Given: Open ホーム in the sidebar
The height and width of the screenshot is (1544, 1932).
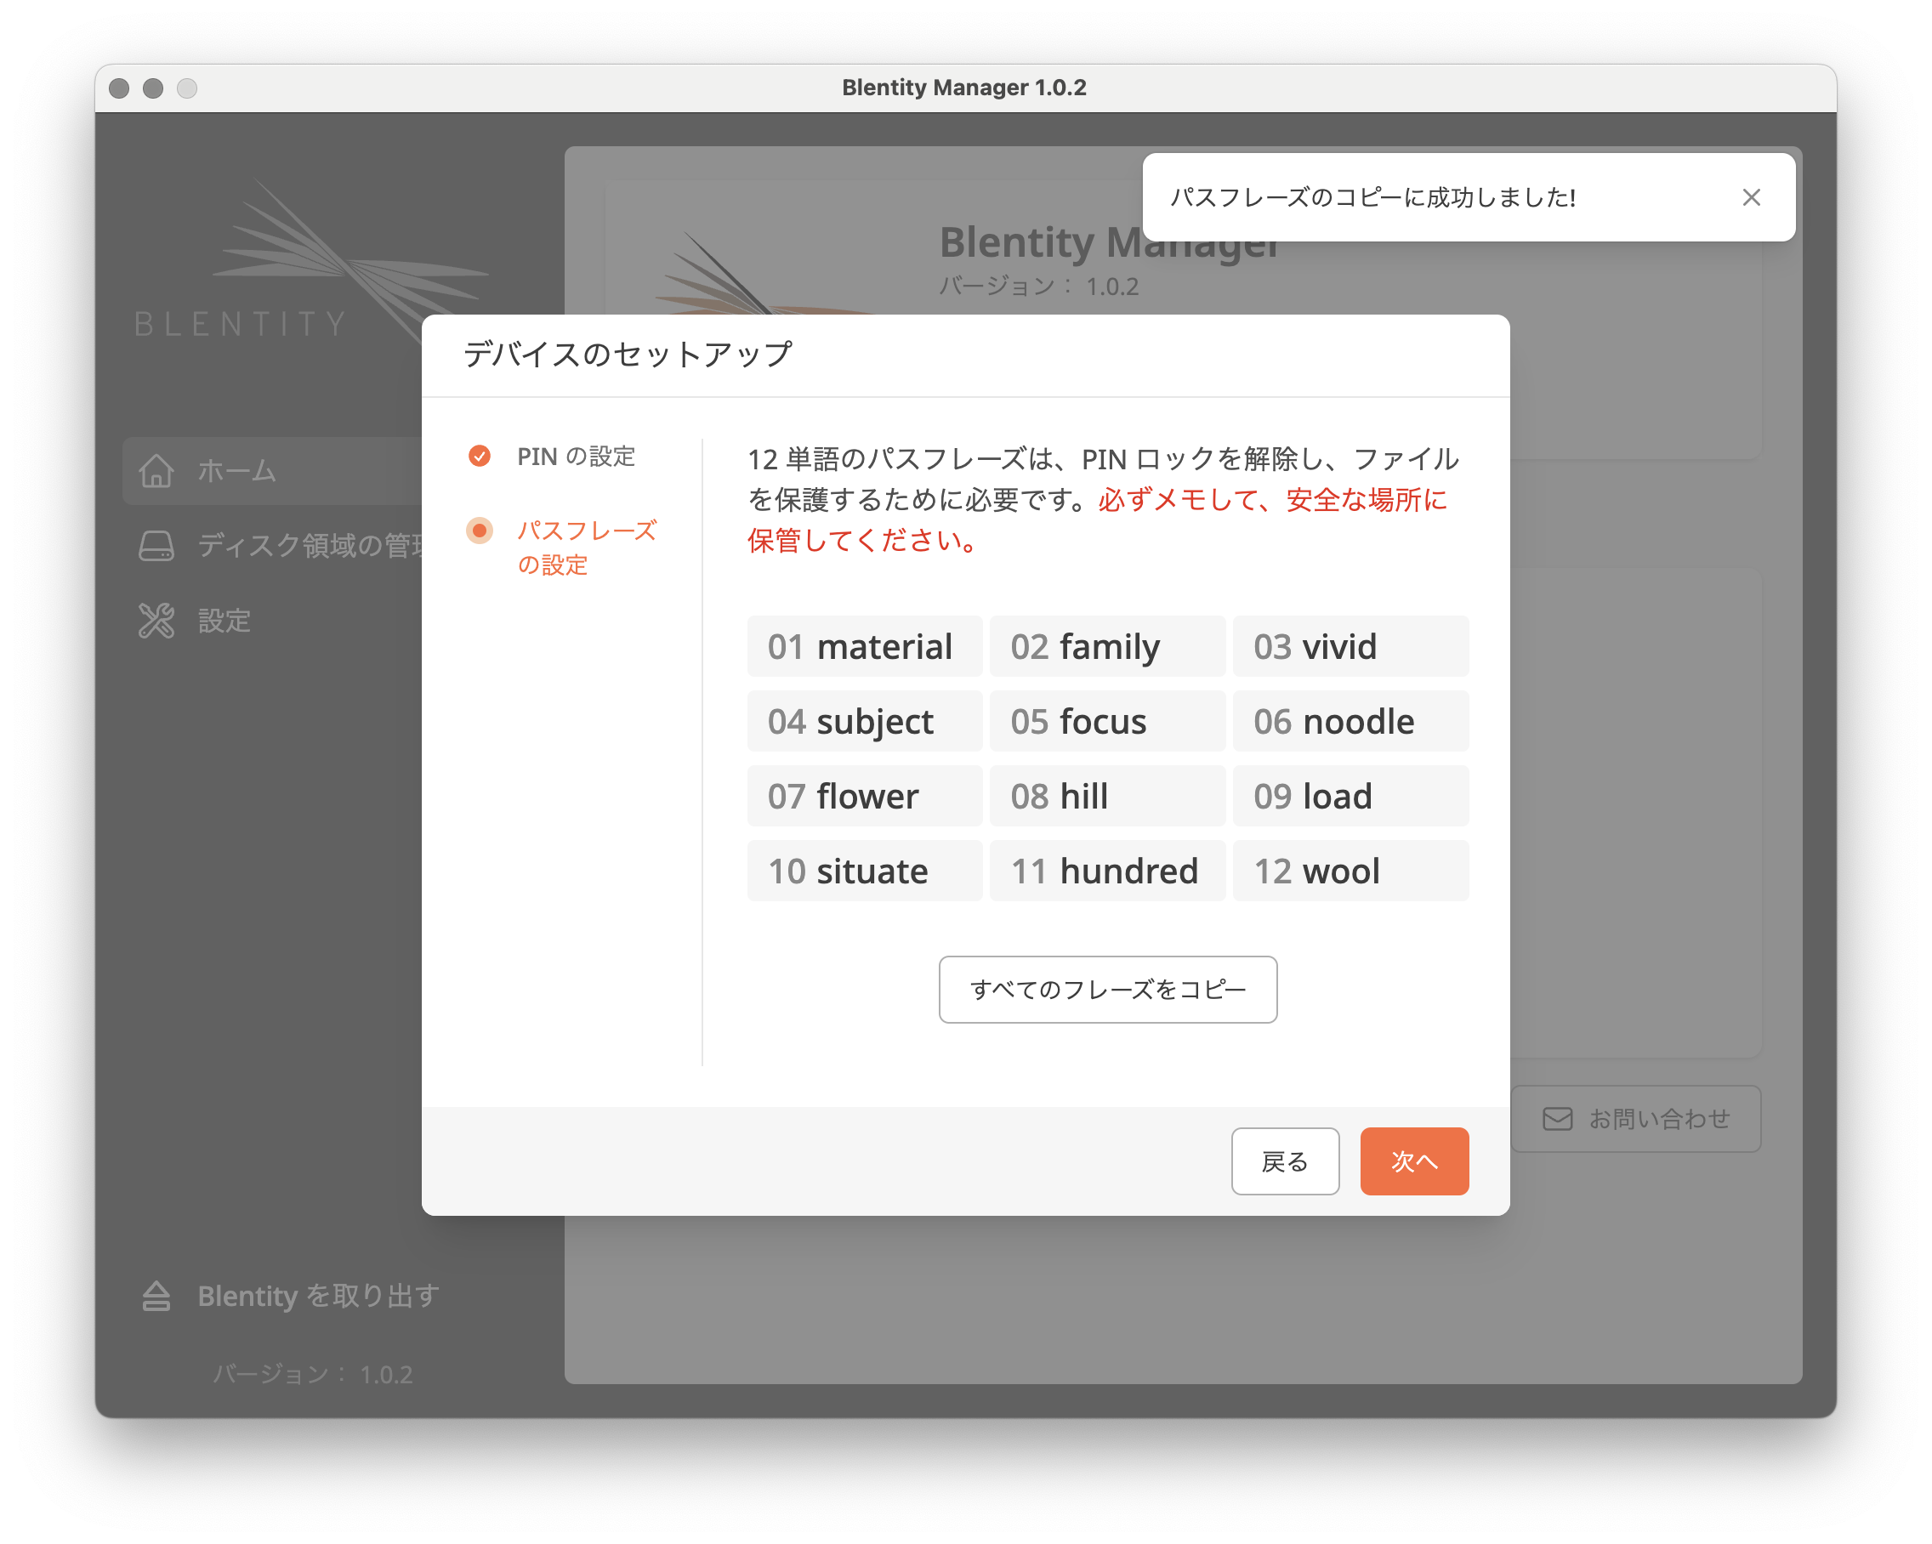Looking at the screenshot, I should (x=272, y=470).
